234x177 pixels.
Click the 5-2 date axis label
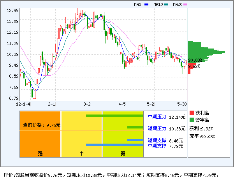[x=150, y=104]
